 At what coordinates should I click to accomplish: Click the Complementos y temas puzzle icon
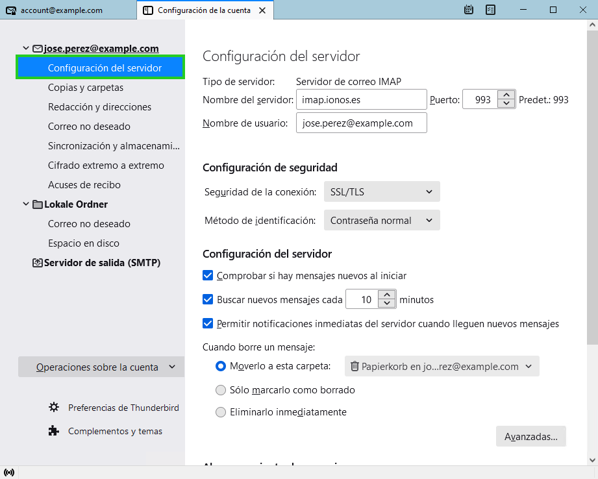[54, 431]
